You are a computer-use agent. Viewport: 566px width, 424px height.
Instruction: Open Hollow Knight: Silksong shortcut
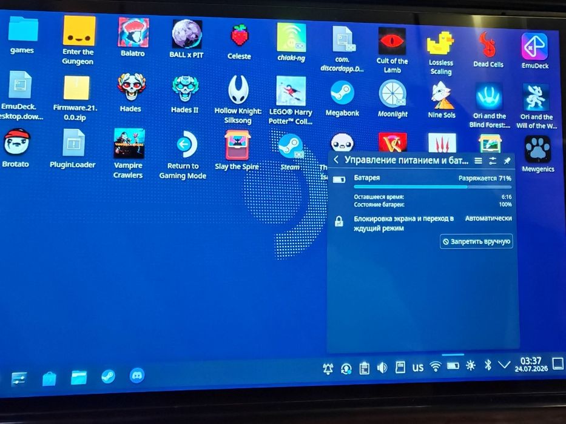click(x=238, y=90)
